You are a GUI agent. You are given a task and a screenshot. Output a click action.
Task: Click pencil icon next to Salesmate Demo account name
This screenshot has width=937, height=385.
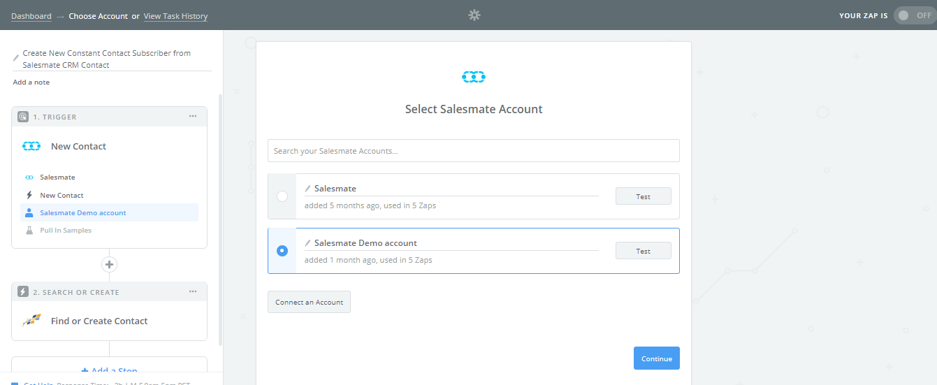click(307, 243)
